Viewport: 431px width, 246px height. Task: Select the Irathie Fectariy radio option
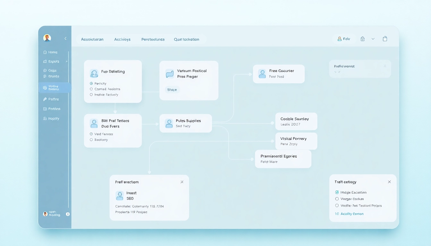(91, 95)
